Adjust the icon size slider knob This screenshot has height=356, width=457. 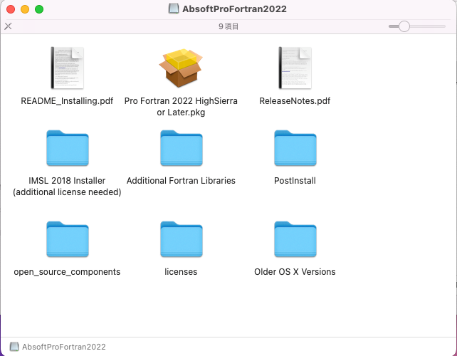[x=404, y=26]
